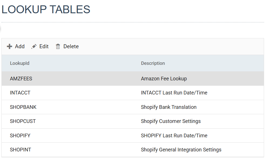Click INTACCT Last Run Date/Time cell
Viewport: 270px width, 161px height.
(x=174, y=93)
